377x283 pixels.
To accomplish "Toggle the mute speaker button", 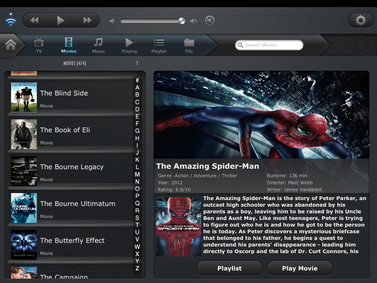I will [209, 20].
